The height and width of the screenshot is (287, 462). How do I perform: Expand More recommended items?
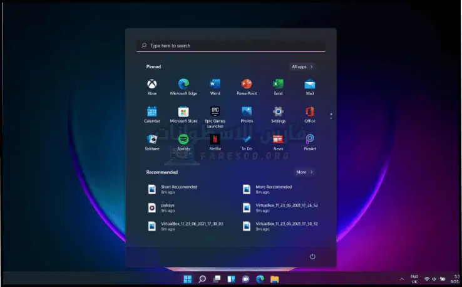point(304,172)
